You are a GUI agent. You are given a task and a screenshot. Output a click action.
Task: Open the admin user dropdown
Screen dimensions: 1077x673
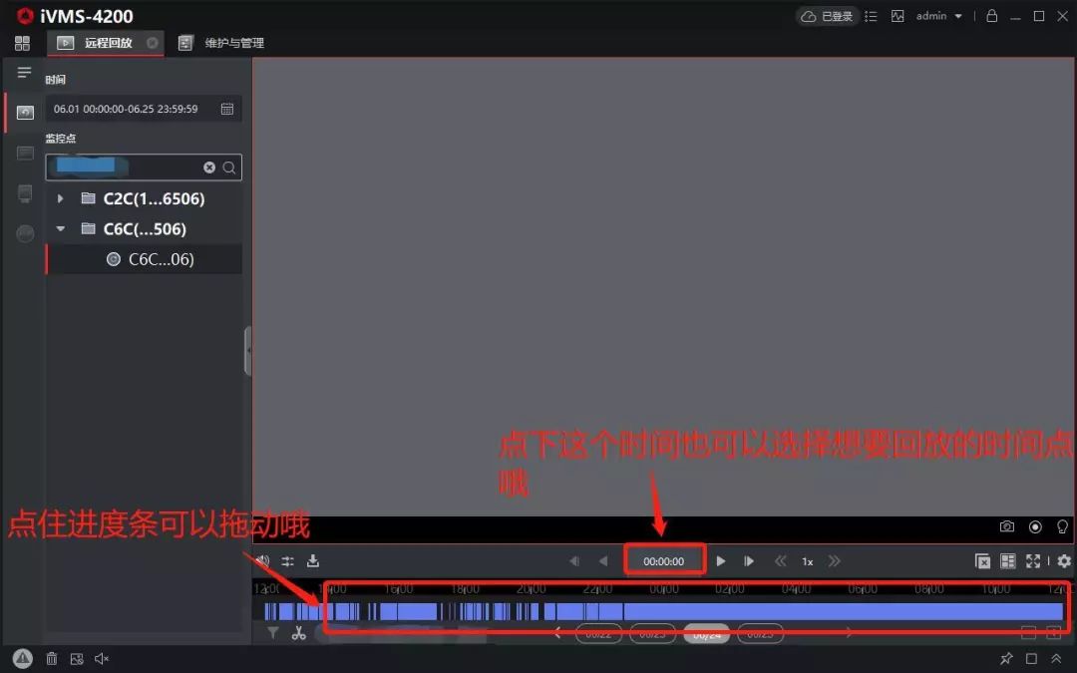(939, 16)
